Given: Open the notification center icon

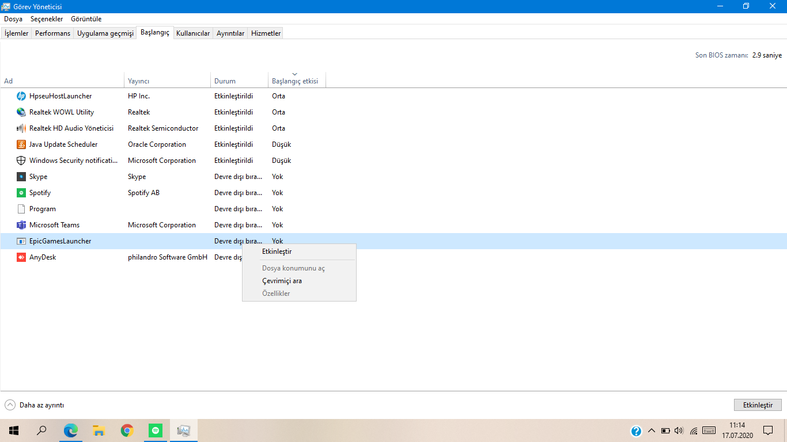Looking at the screenshot, I should tap(767, 430).
